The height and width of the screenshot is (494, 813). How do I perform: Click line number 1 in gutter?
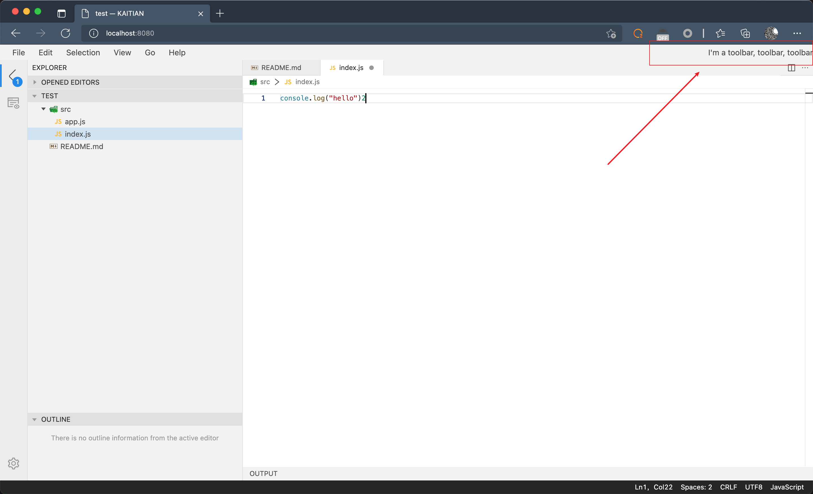[x=263, y=98]
